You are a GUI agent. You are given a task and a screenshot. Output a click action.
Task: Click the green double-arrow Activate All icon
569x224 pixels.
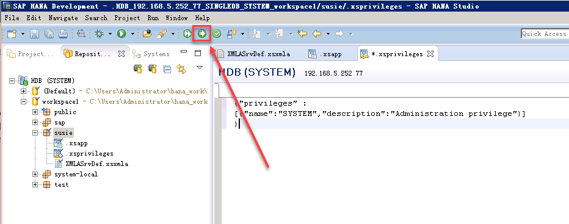187,34
